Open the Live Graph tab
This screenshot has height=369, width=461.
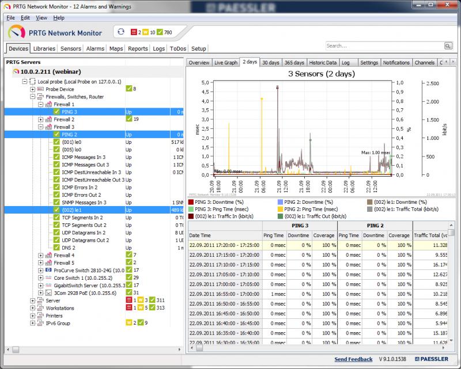226,63
